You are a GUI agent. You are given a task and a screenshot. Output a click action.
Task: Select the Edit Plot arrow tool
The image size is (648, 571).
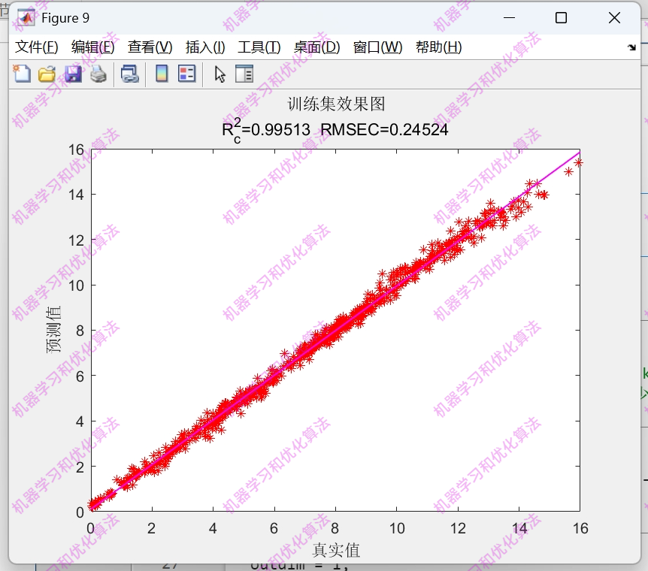pyautogui.click(x=219, y=73)
